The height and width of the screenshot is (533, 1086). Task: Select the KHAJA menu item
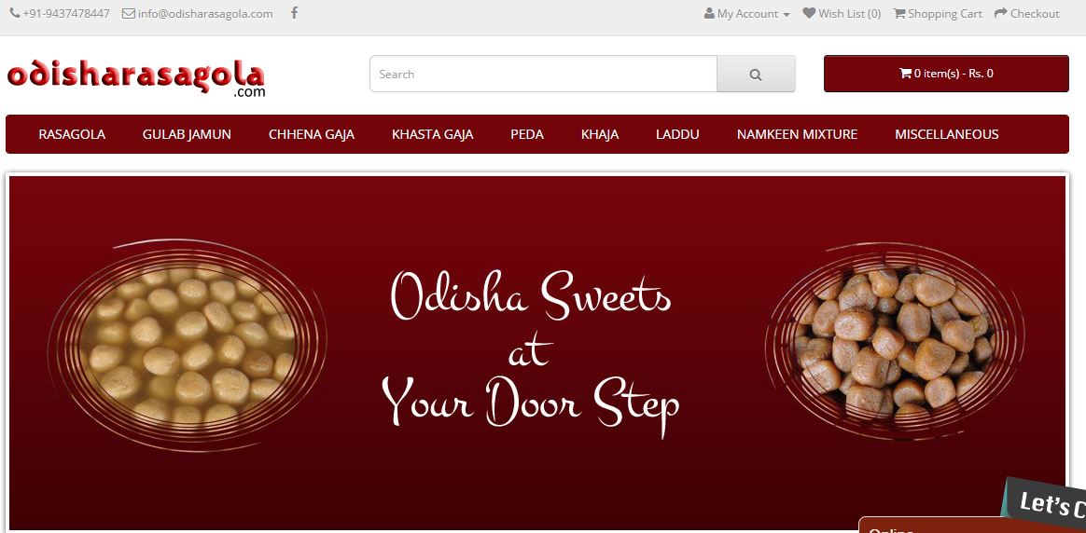click(600, 134)
